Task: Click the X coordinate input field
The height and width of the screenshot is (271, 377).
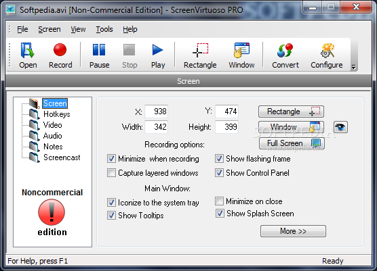Action: [156, 112]
